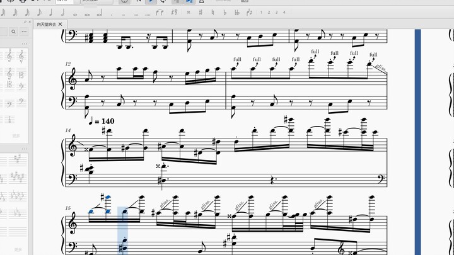Viewport: 454px width, 255px height.
Task: Apply the natural accidental
Action: [x=213, y=13]
